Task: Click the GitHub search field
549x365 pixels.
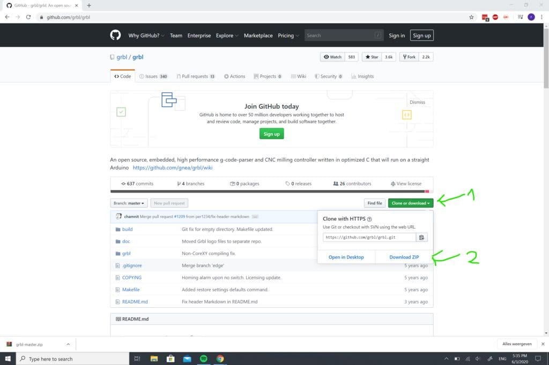Action: [340, 36]
